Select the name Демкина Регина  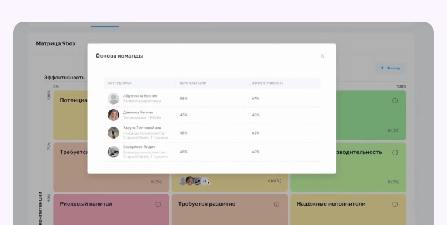click(138, 112)
